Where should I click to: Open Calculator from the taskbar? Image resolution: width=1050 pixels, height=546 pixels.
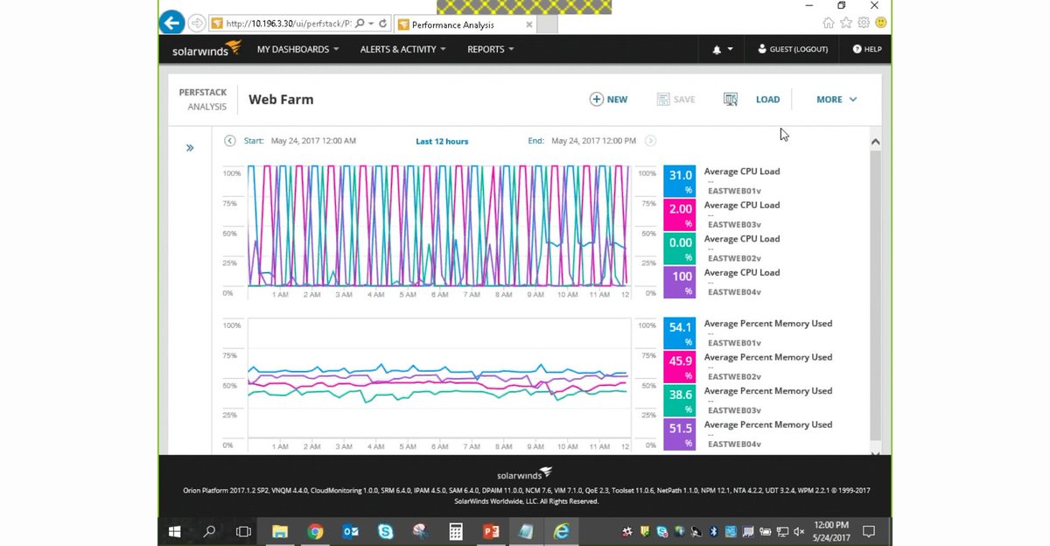[x=455, y=531]
